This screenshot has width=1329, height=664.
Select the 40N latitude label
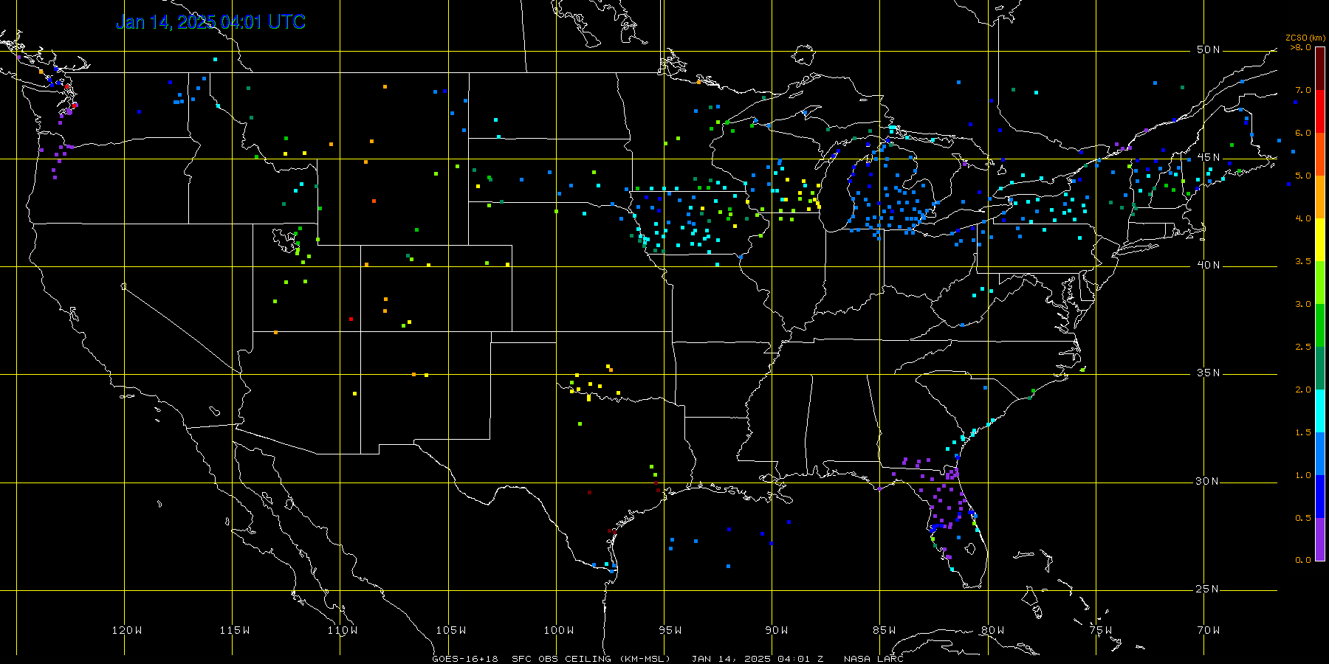[x=1208, y=265]
